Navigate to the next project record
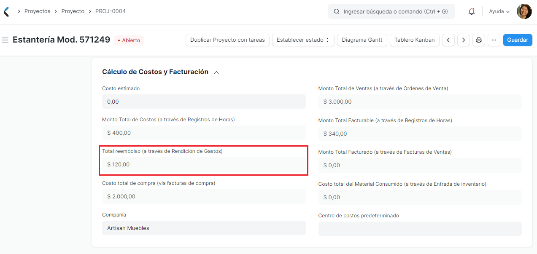The image size is (537, 254). coord(463,40)
